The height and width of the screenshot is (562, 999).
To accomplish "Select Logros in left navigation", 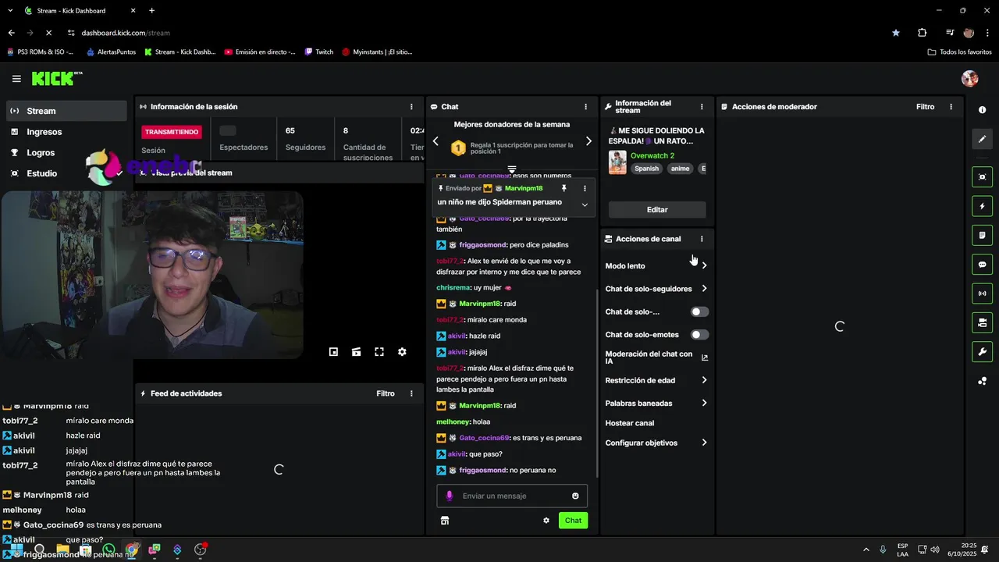I will [x=66, y=153].
